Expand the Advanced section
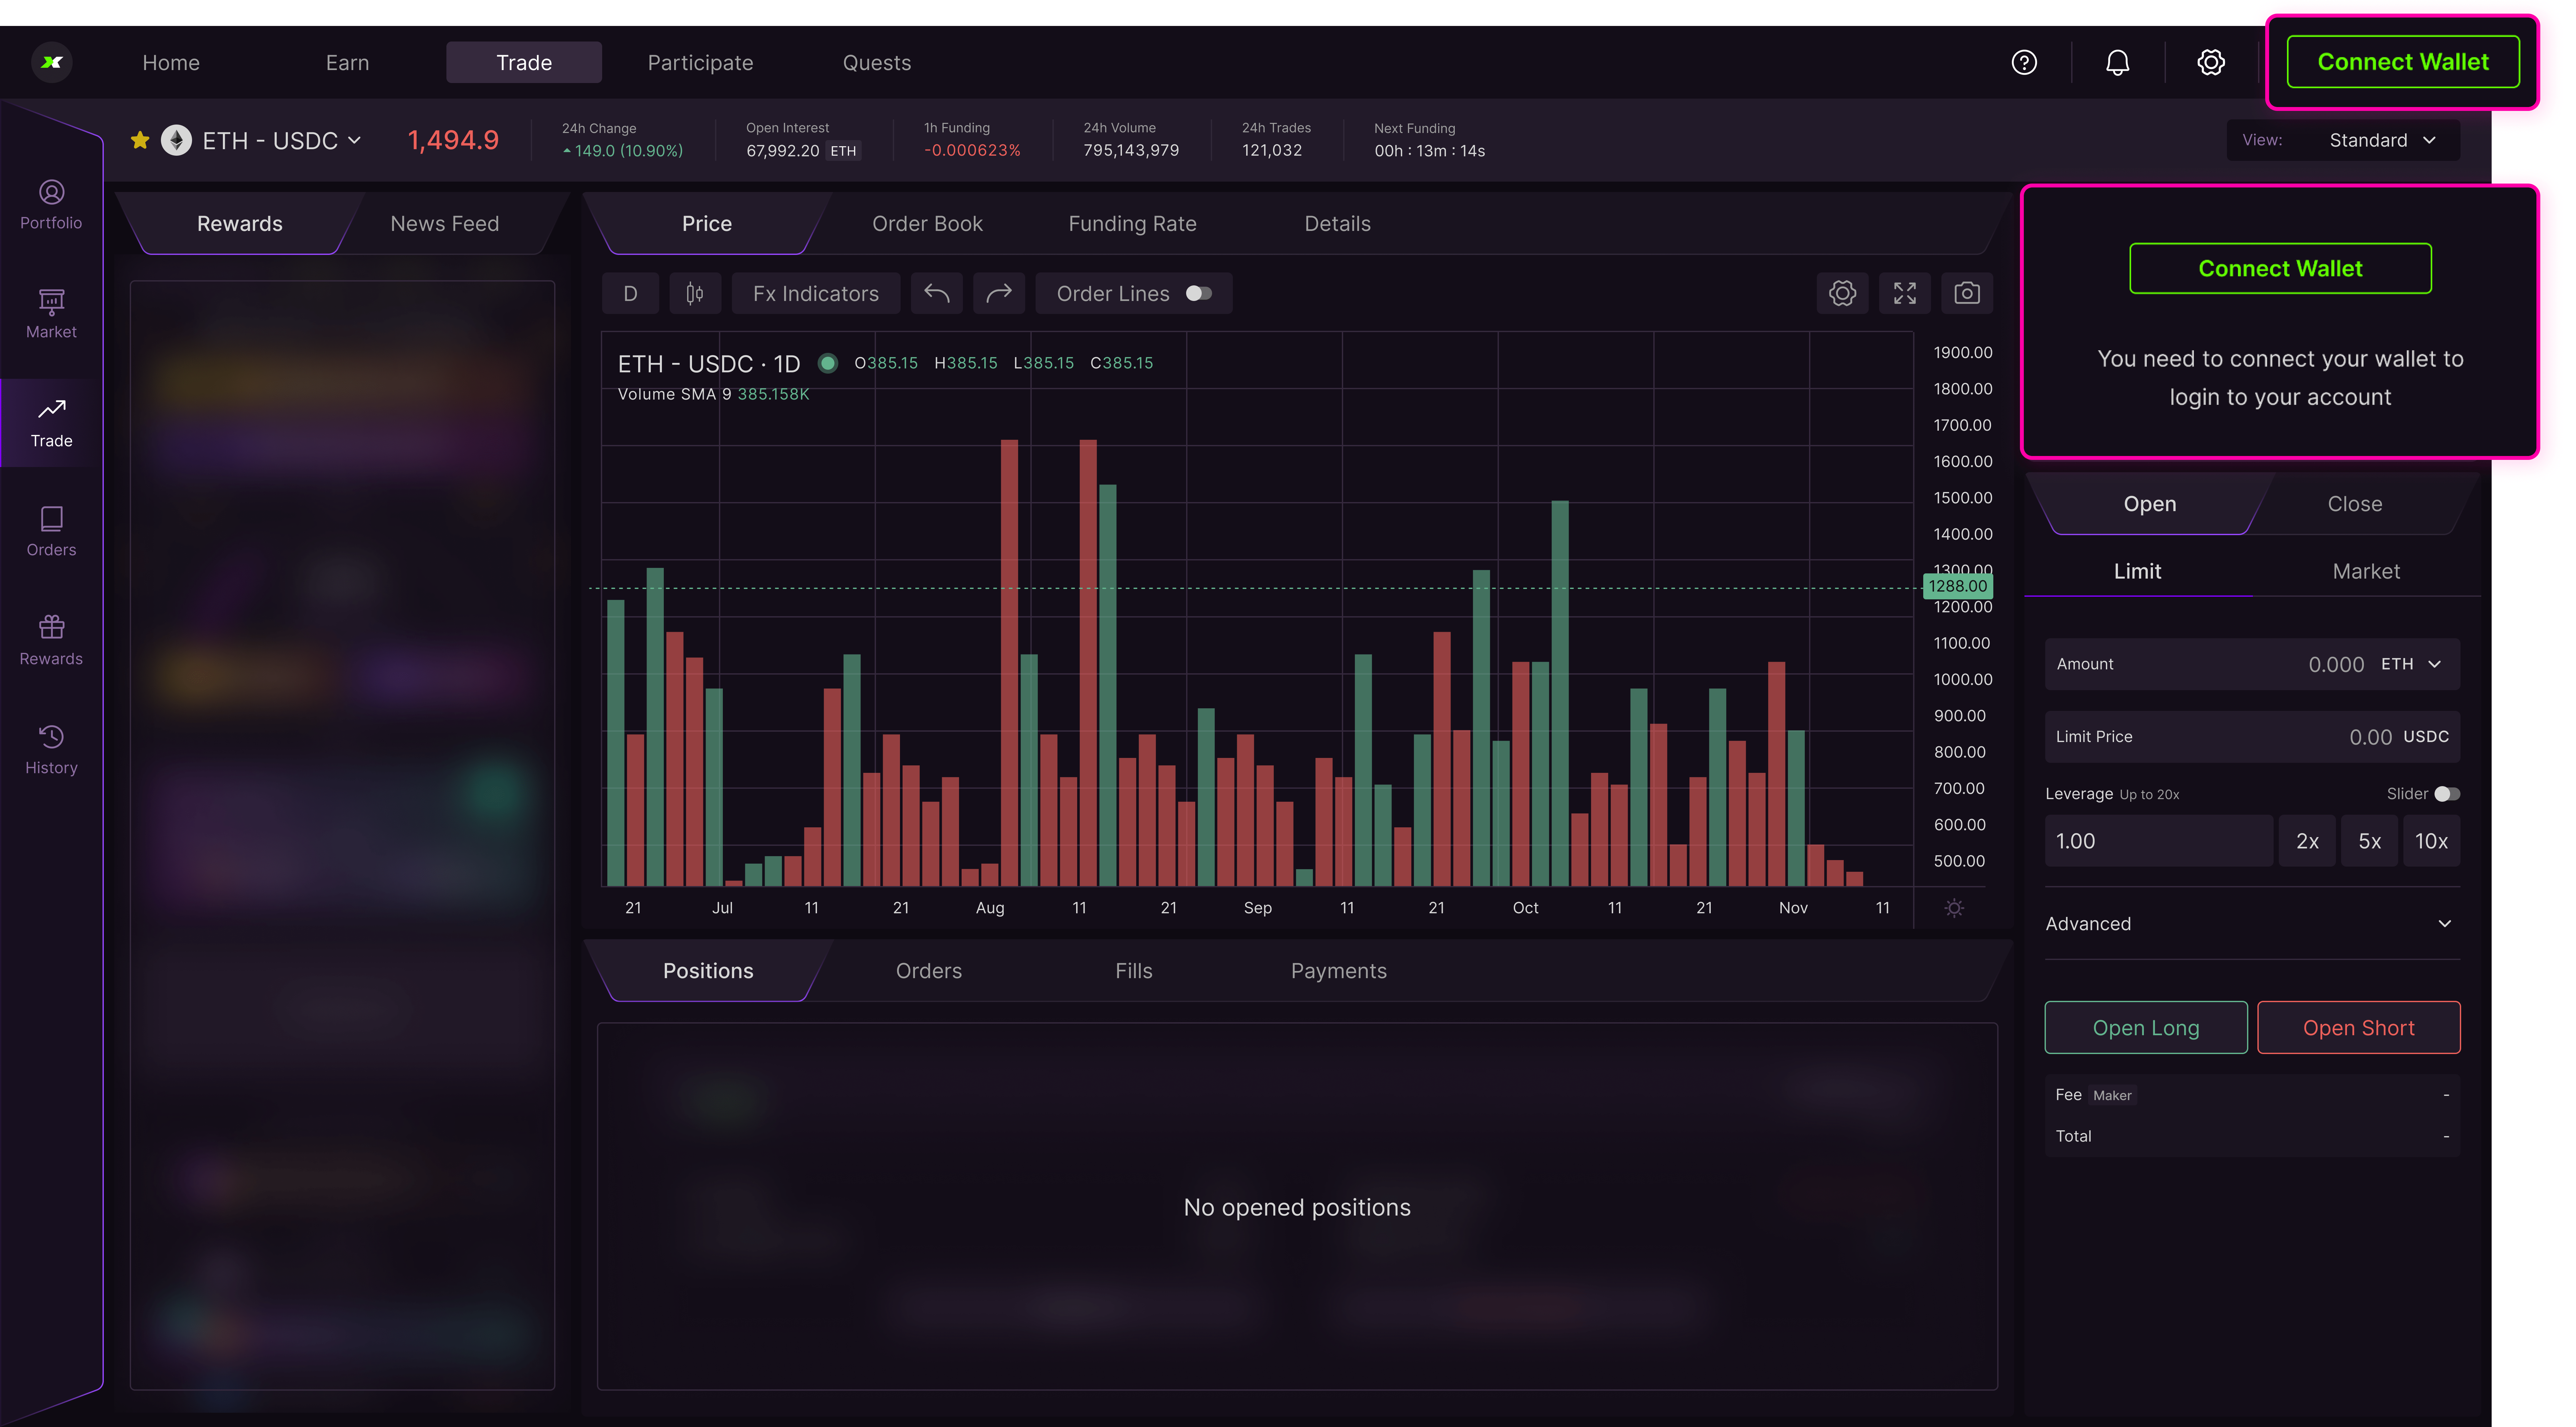Viewport: 2576px width, 1427px height. [x=2252, y=924]
